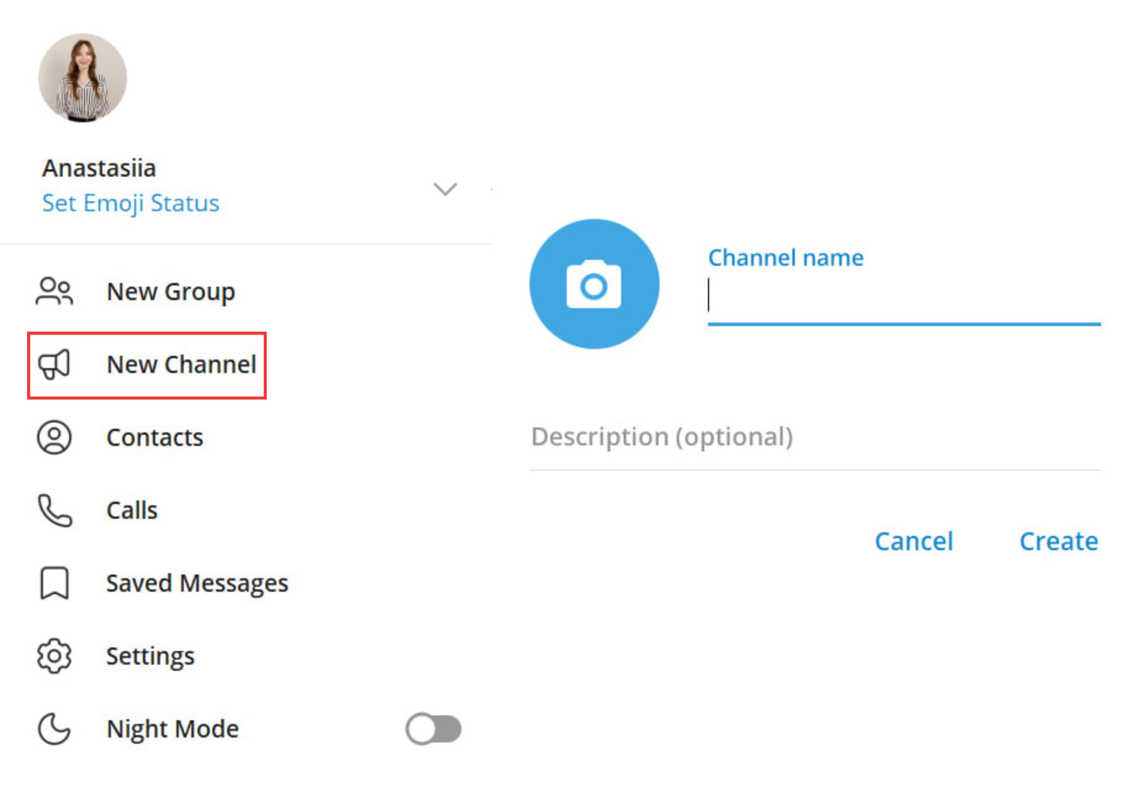This screenshot has width=1130, height=799.
Task: Click the Settings gear icon
Action: click(x=53, y=656)
